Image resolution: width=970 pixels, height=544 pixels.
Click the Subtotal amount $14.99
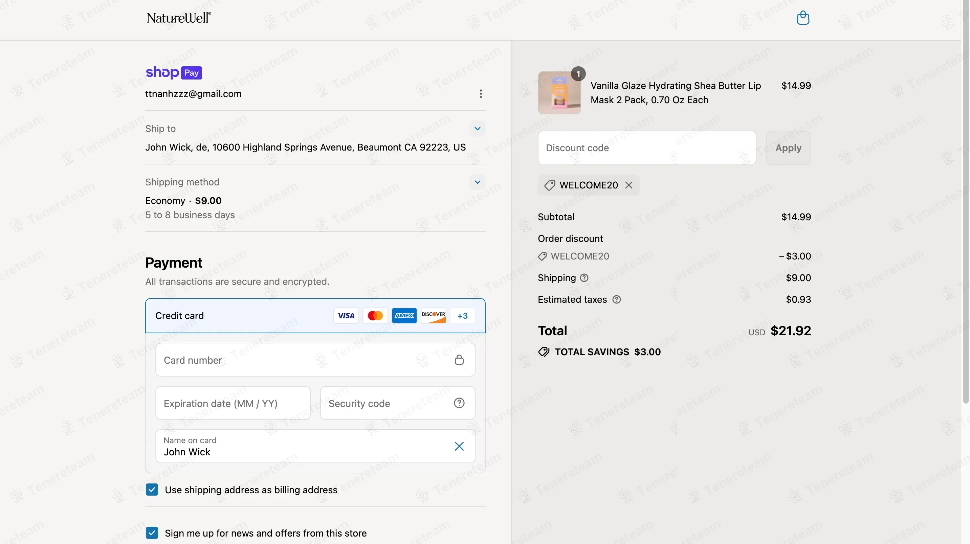(796, 217)
